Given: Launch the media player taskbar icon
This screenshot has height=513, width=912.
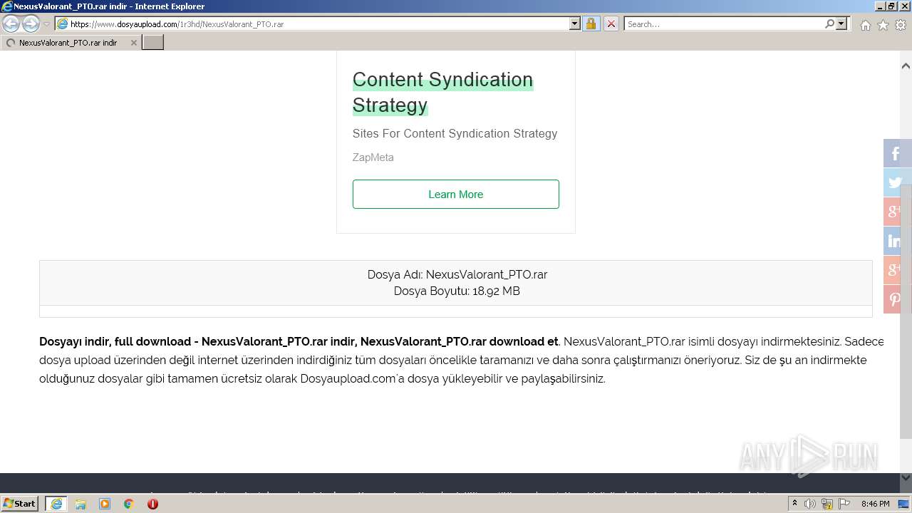Looking at the screenshot, I should (105, 504).
